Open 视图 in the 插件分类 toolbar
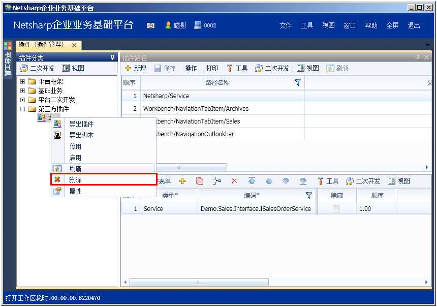437x307 pixels. [x=73, y=68]
